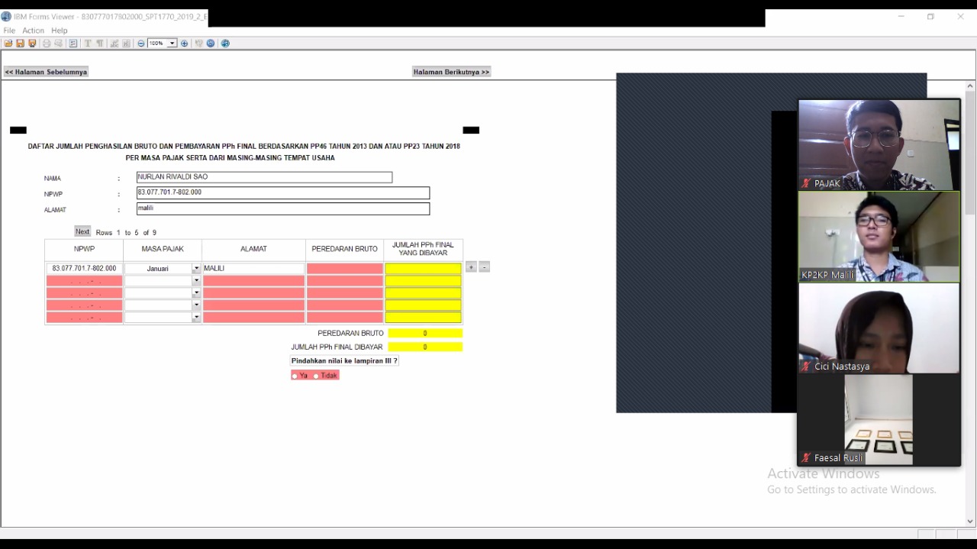The height and width of the screenshot is (549, 977).
Task: Click the help question mark toolbar icon
Action: [x=211, y=44]
